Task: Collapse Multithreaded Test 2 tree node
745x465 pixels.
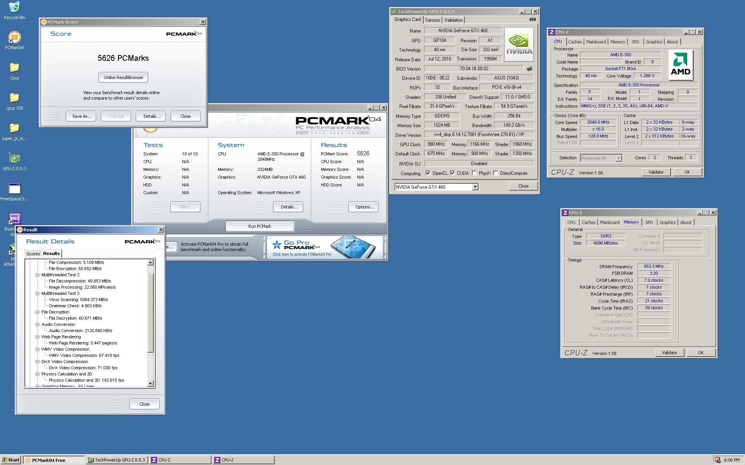Action: [38, 275]
